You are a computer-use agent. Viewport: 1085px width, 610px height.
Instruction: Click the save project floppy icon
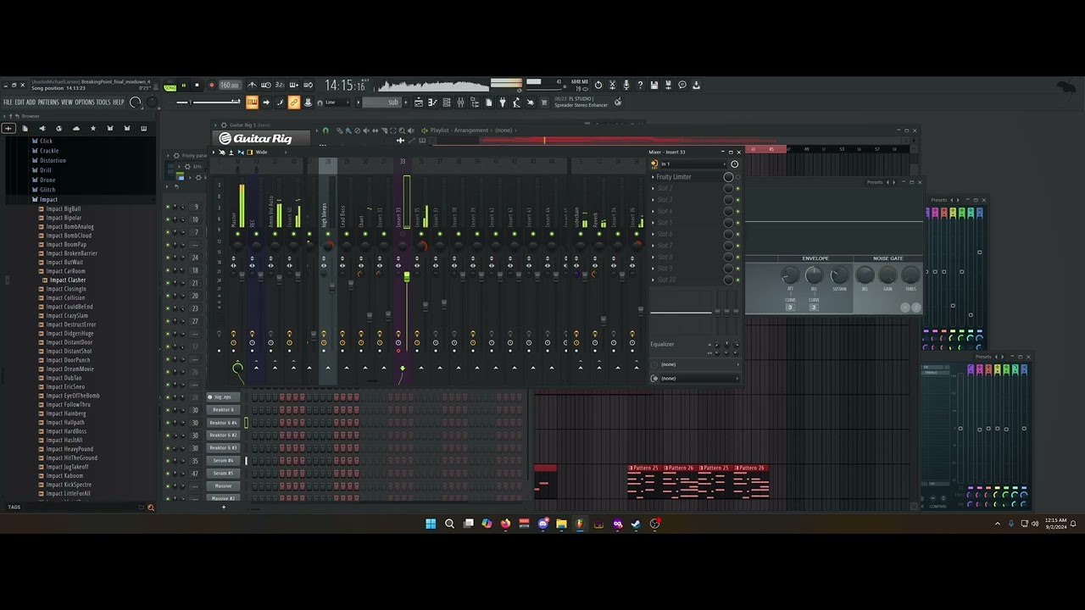coord(654,85)
